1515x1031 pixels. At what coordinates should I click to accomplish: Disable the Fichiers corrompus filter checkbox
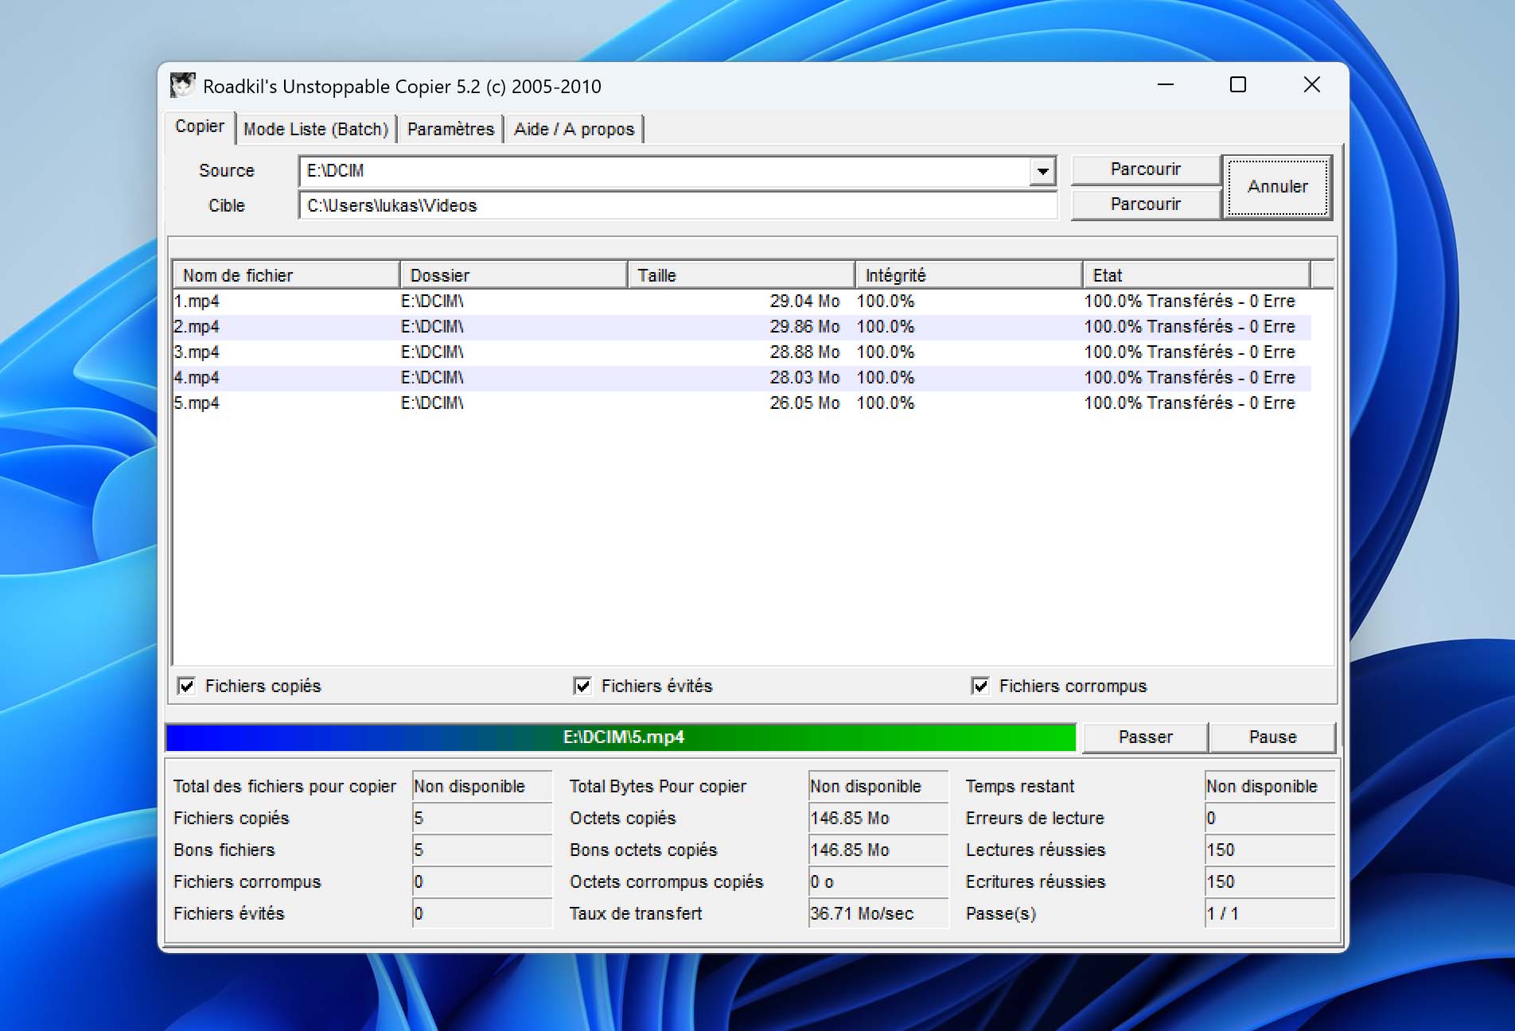[980, 686]
